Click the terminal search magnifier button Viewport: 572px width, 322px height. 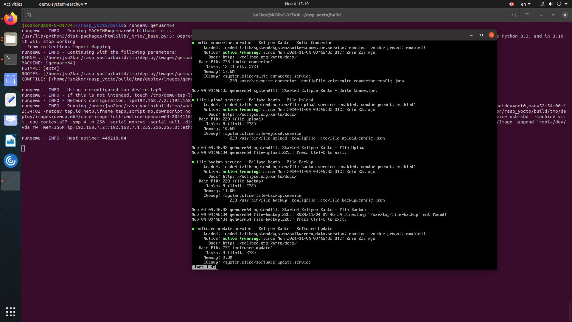[x=514, y=15]
